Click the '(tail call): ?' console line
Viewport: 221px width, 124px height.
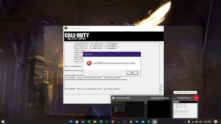82,50
